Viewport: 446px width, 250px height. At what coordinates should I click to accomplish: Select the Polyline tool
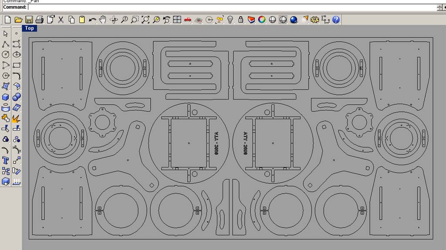tap(5, 44)
